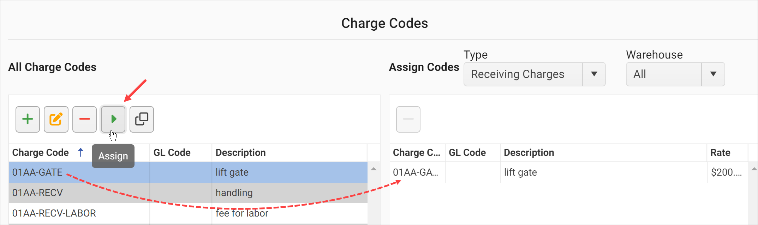This screenshot has height=225, width=758.
Task: Click the green plus icon to add a charge code
Action: pos(28,119)
